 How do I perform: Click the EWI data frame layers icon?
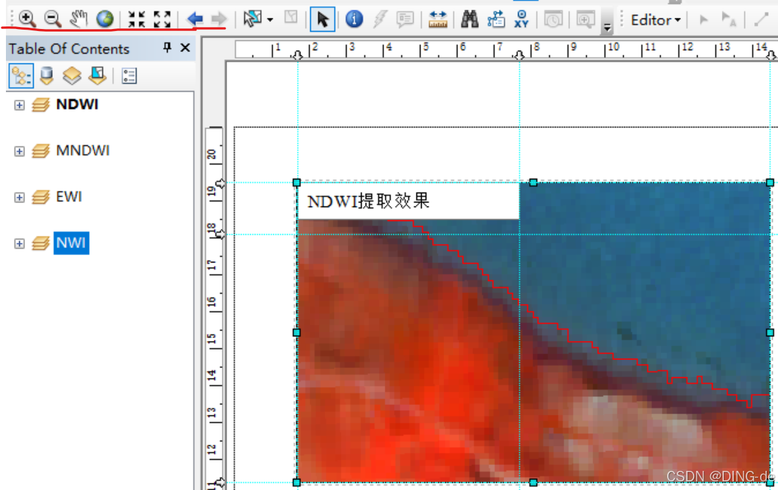click(41, 197)
